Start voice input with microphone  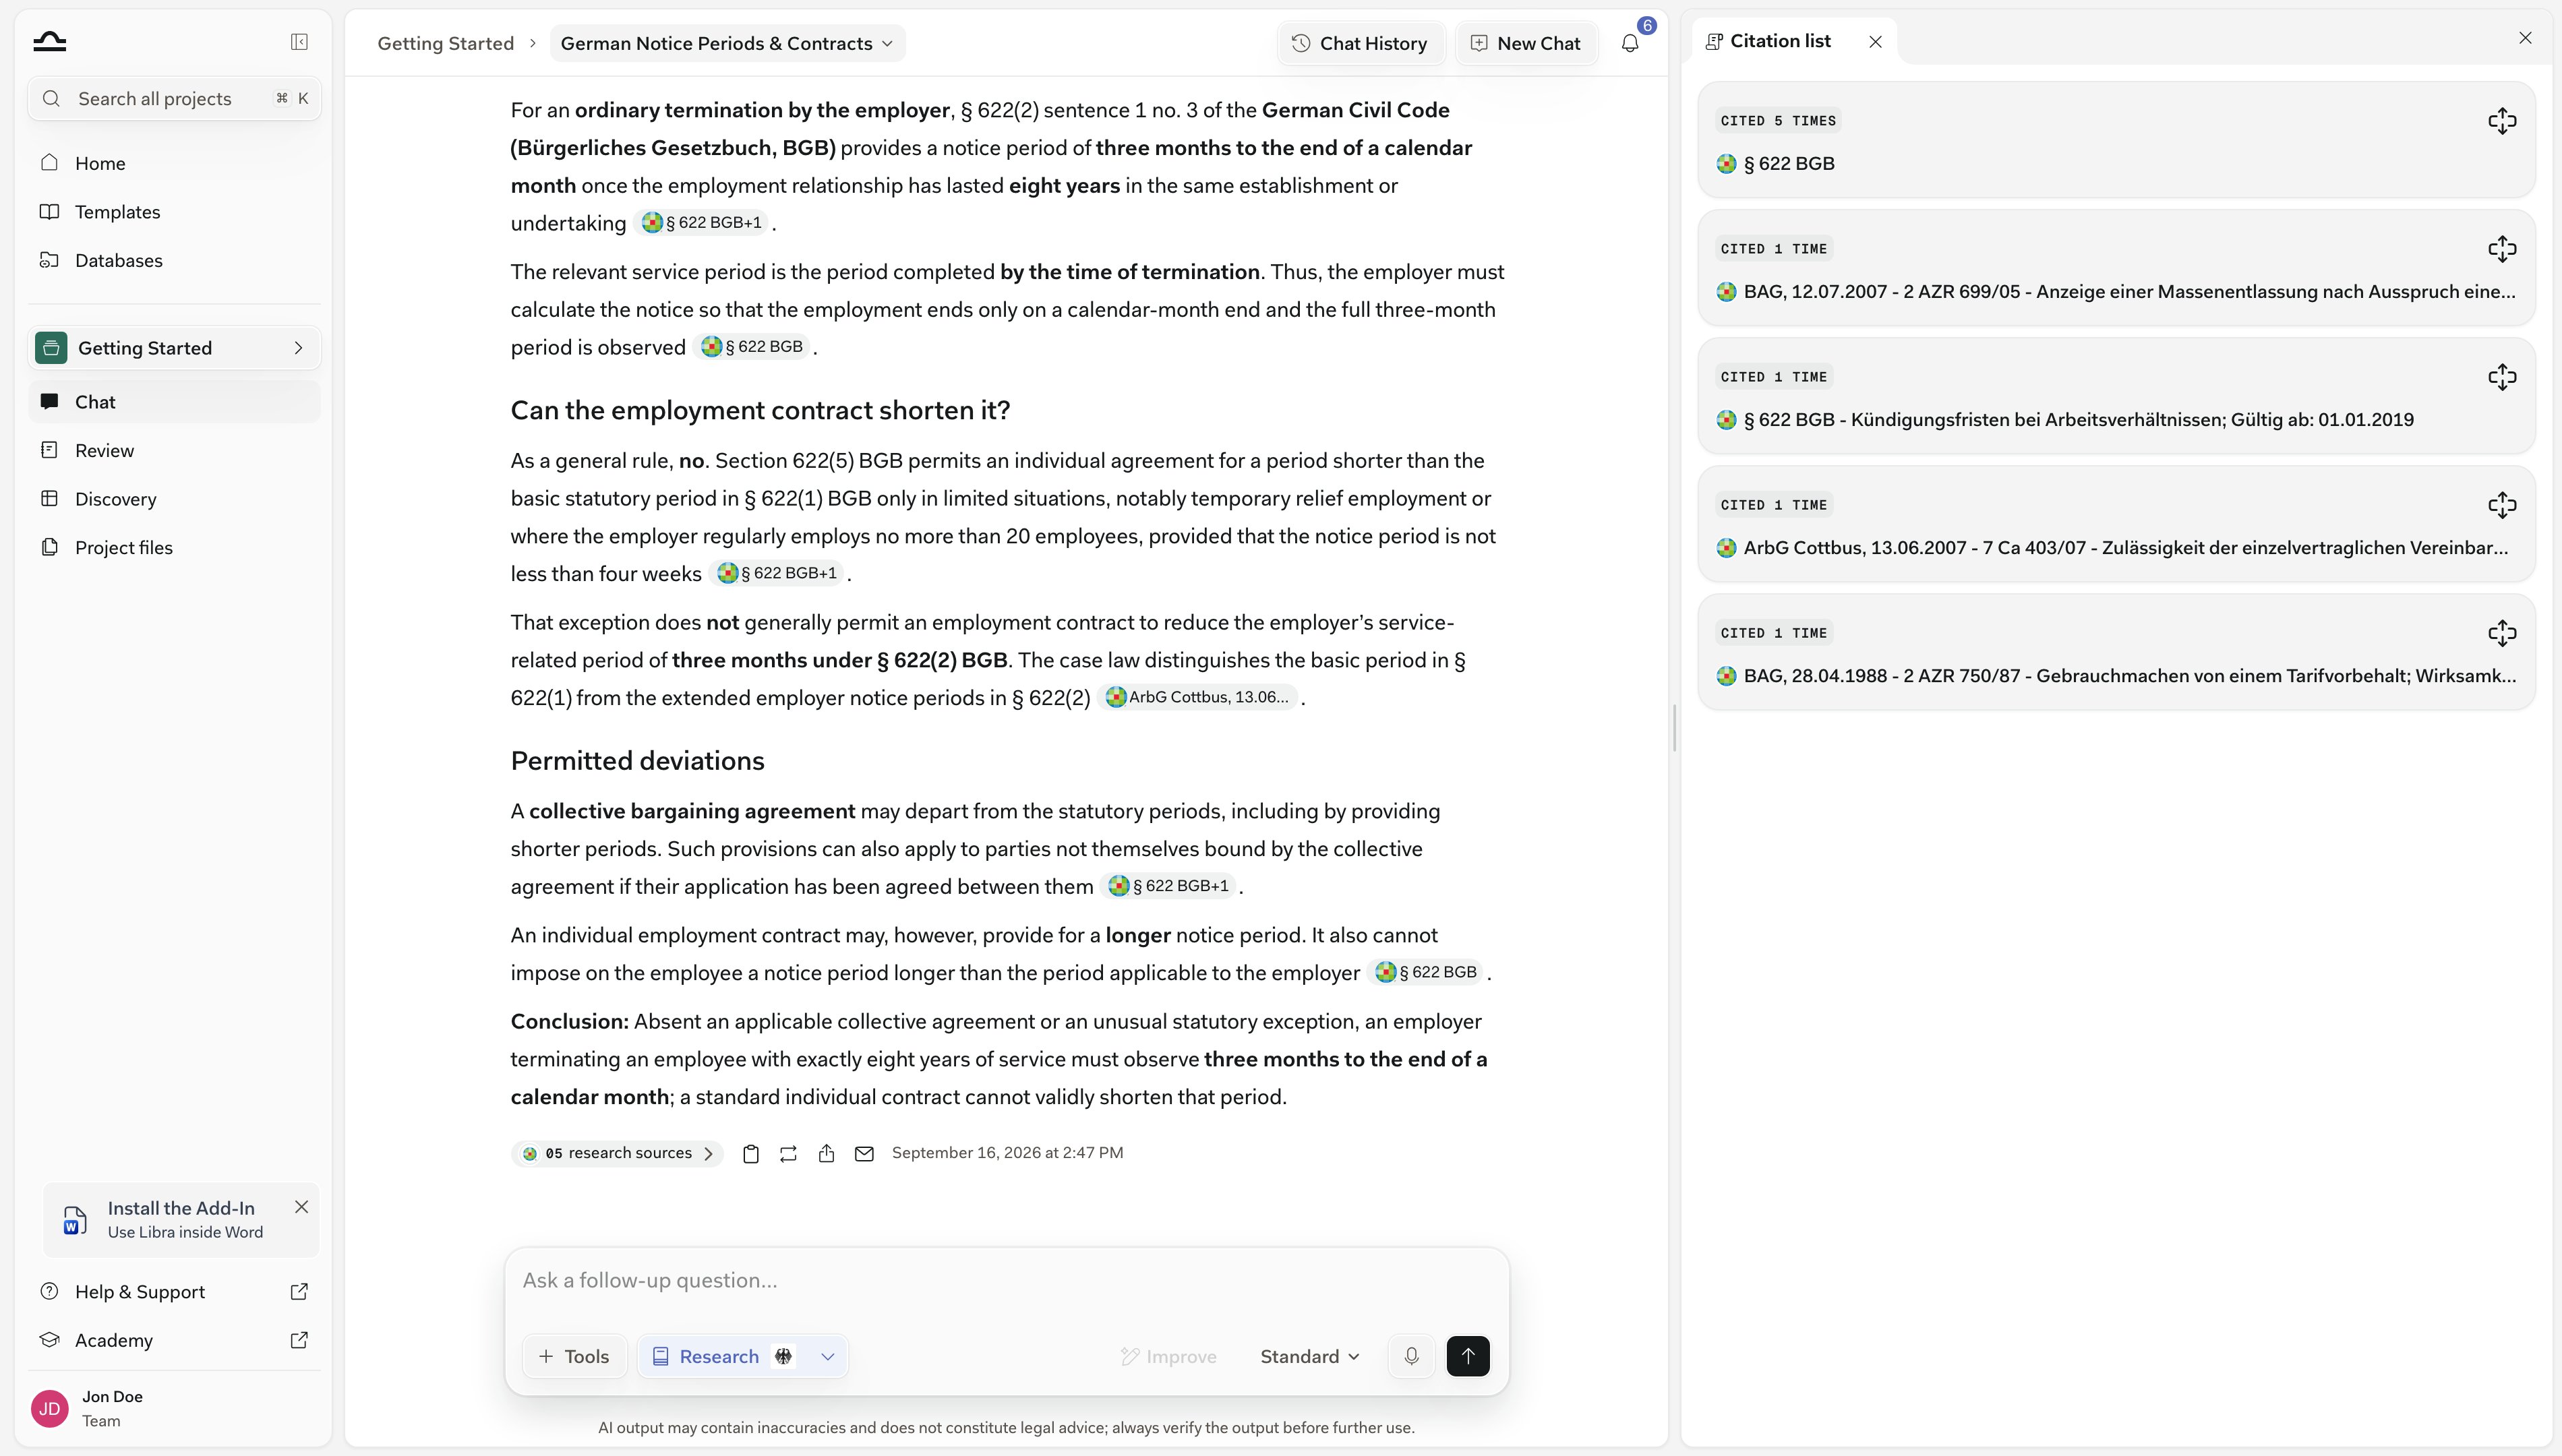[1411, 1356]
